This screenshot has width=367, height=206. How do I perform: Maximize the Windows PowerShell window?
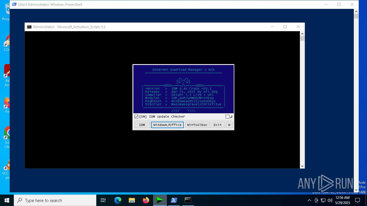point(339,4)
